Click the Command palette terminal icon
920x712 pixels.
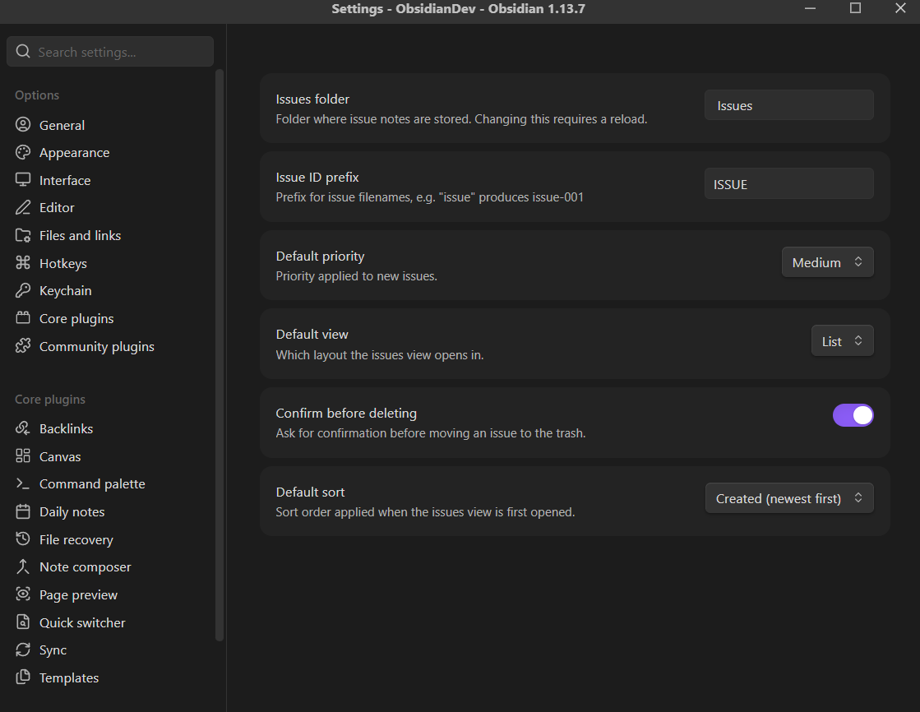23,483
